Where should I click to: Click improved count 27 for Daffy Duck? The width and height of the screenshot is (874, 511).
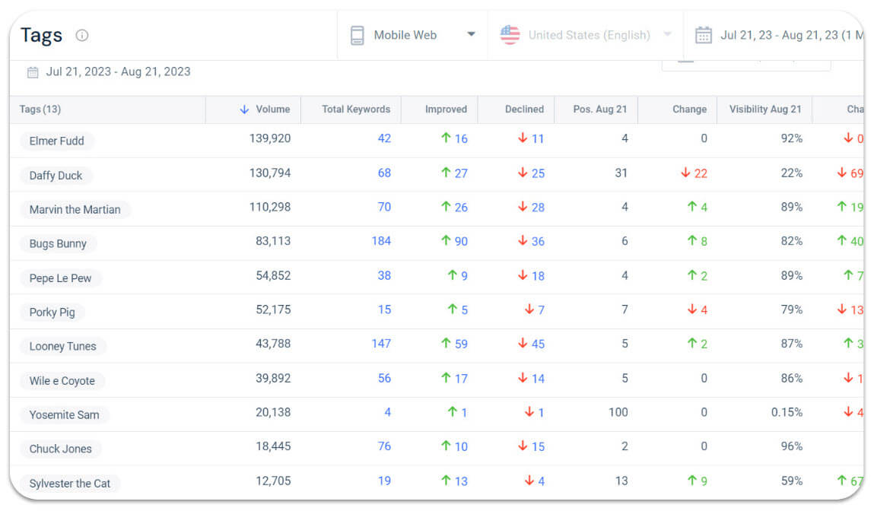[460, 173]
